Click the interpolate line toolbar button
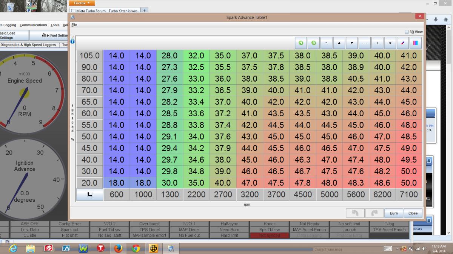Image resolution: width=453 pixels, height=254 pixels. pos(403,43)
